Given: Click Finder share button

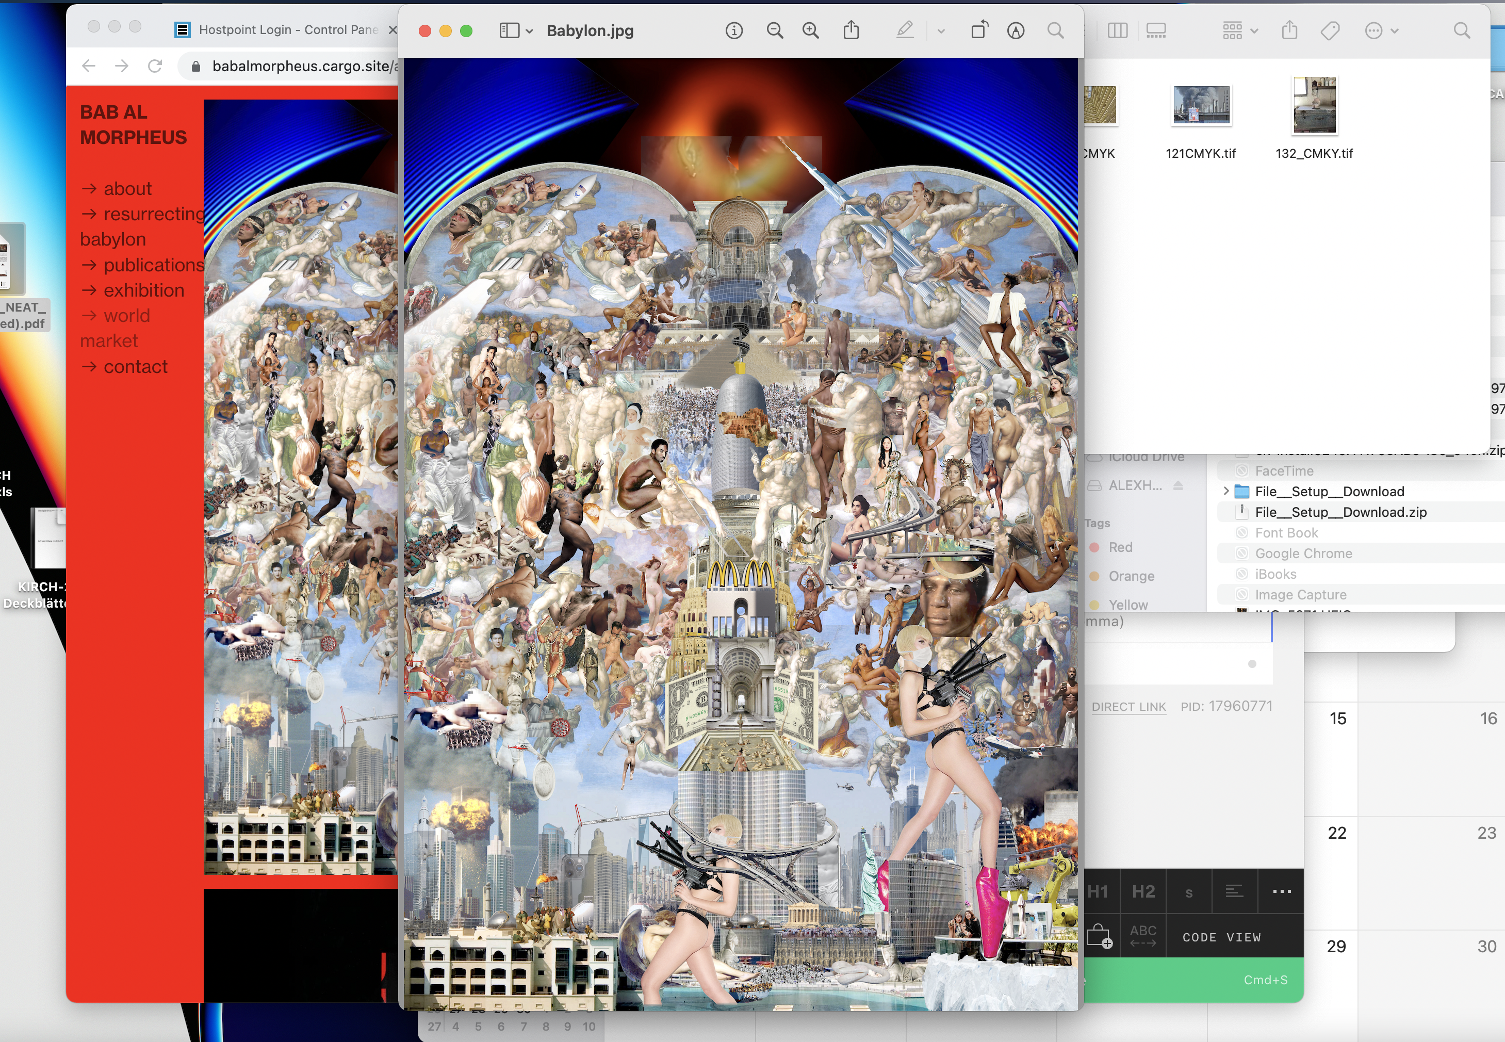Looking at the screenshot, I should pyautogui.click(x=1289, y=30).
